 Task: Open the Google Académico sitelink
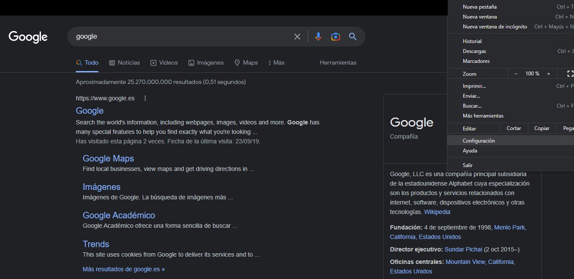tap(119, 215)
